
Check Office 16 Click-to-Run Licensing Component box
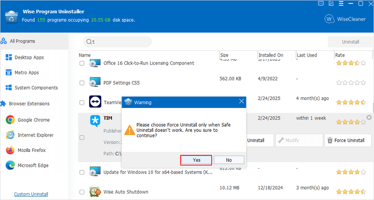click(82, 63)
